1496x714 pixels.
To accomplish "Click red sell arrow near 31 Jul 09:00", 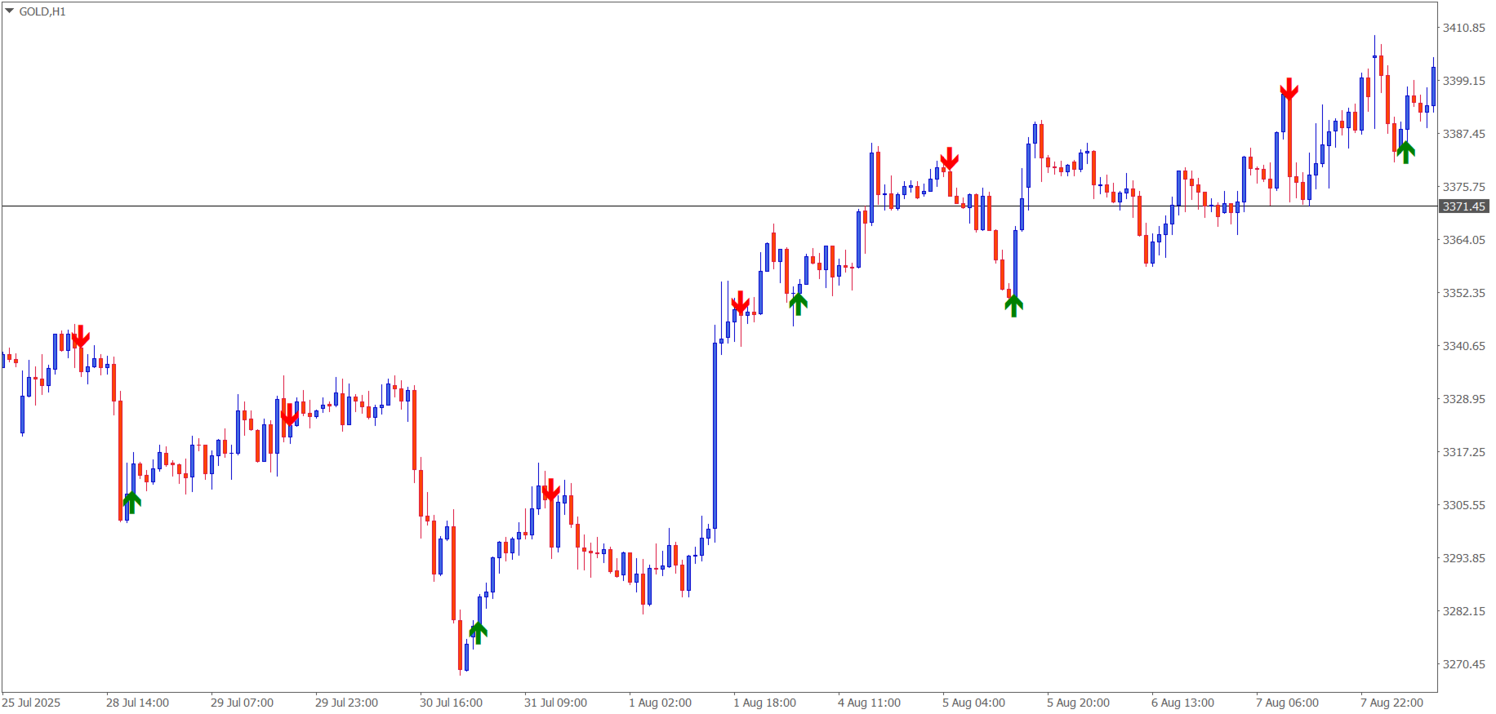I will [x=550, y=490].
